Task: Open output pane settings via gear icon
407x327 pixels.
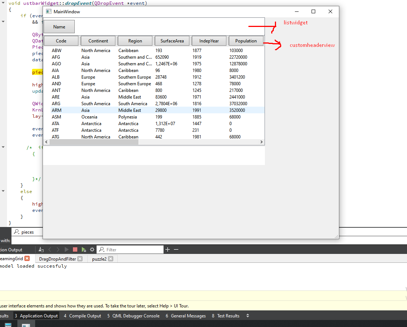Action: coord(92,249)
